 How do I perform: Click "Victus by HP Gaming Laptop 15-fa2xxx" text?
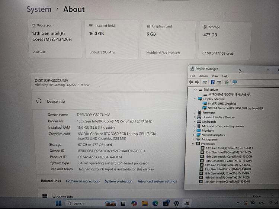[x=62, y=85]
